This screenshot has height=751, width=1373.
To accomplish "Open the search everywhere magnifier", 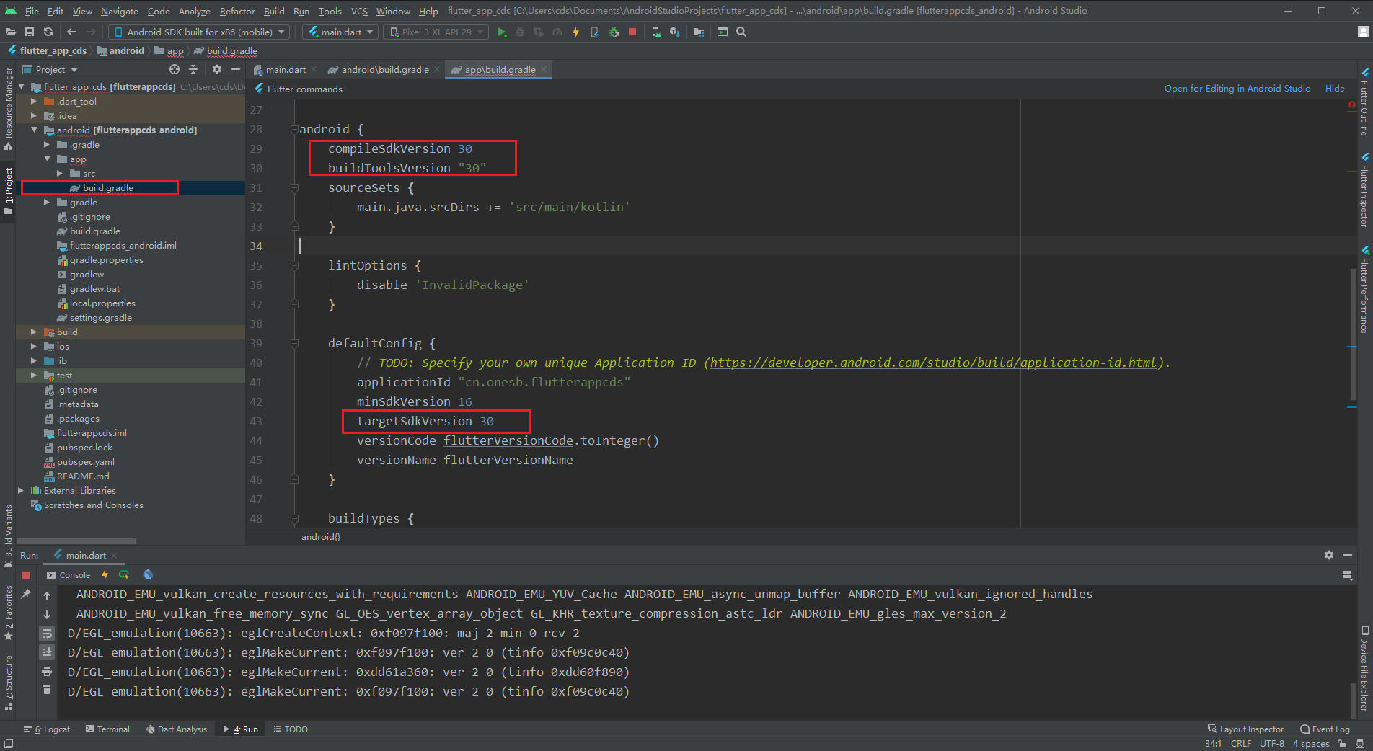I will pos(741,32).
